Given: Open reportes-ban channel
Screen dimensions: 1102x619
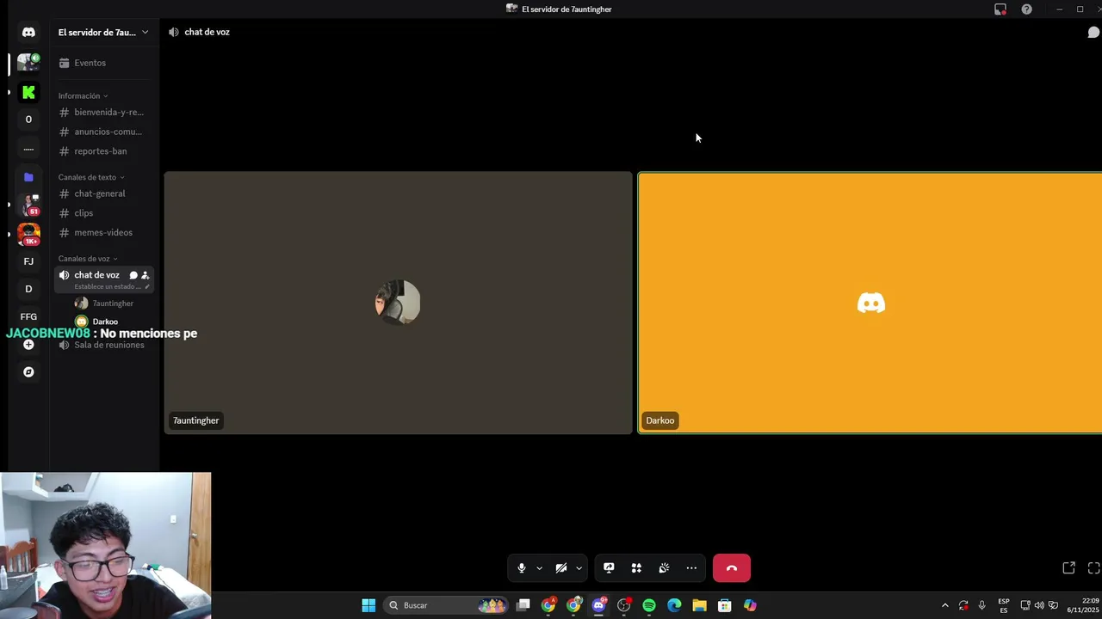Looking at the screenshot, I should (103, 151).
